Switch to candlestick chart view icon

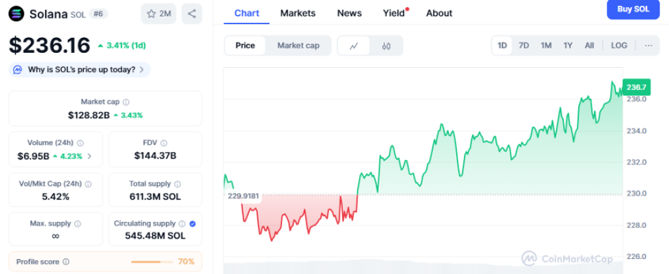coord(386,46)
